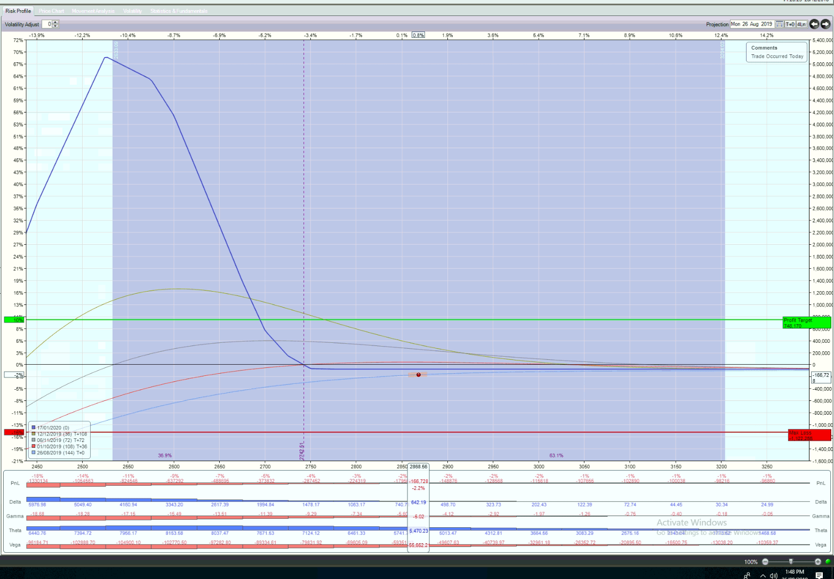Click the Projection label
Viewport: 834px width, 579px height.
click(x=717, y=25)
